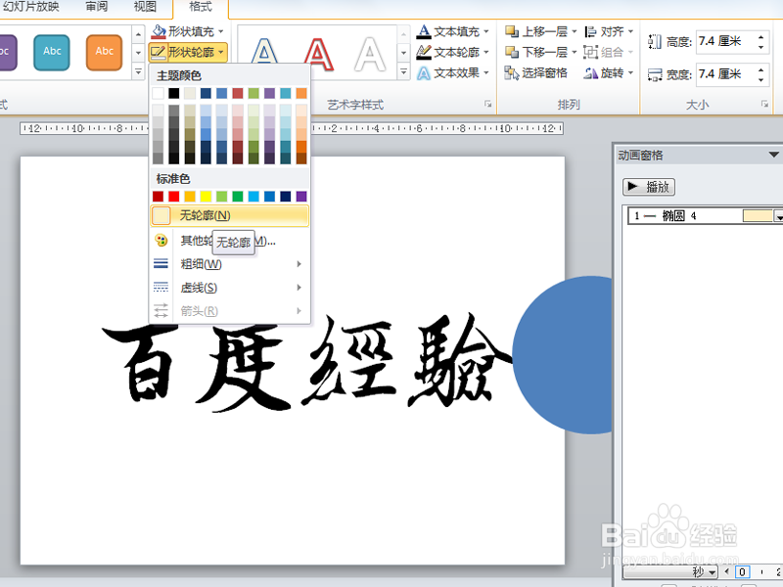Open Text Fill (文本填充) options
This screenshot has height=587, width=783.
coord(452,31)
